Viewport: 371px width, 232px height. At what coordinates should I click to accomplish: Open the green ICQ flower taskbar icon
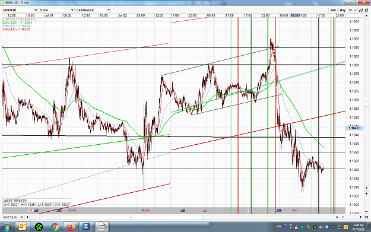(39, 227)
